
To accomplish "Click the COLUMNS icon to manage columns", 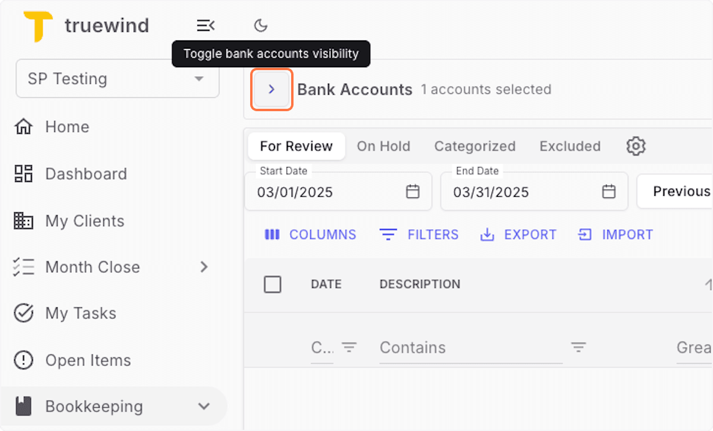I will tap(272, 234).
